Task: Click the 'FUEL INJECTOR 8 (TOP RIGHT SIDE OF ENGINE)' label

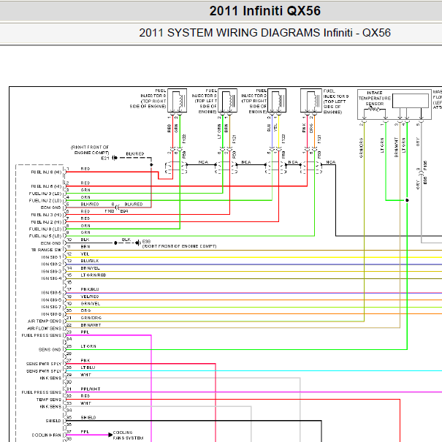Action: (148, 99)
